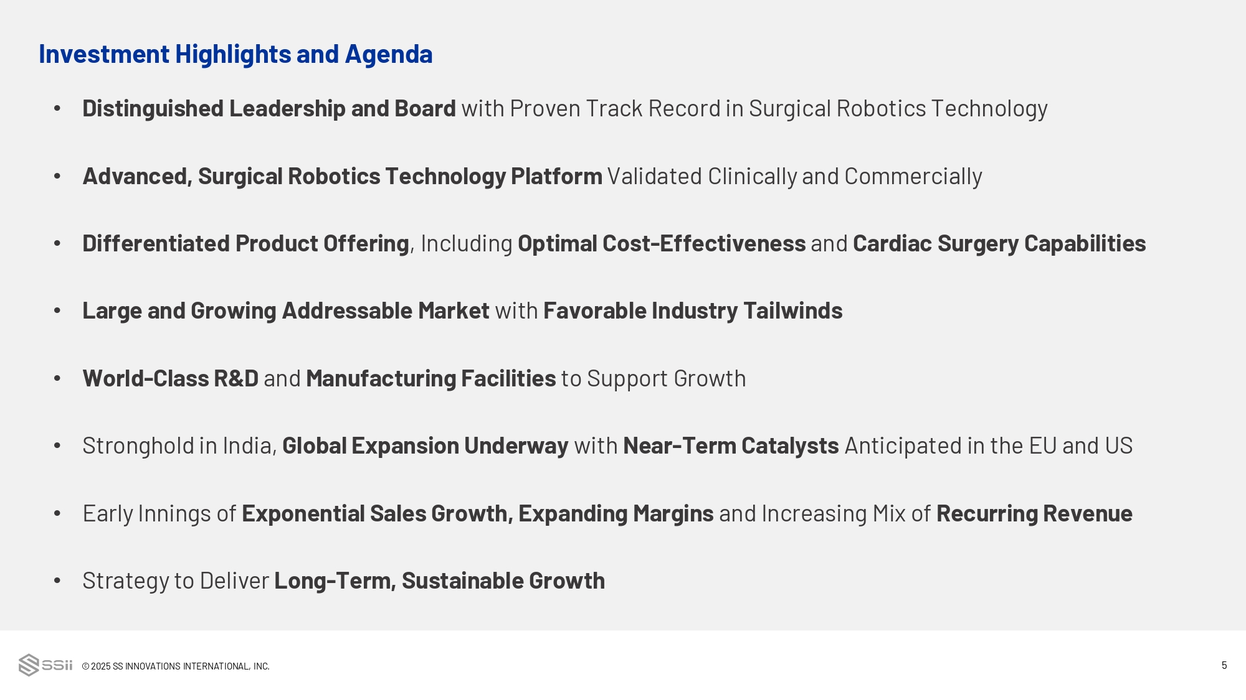The width and height of the screenshot is (1246, 700).
Task: Click the 2025 SS Innovations copyright notice
Action: [176, 666]
